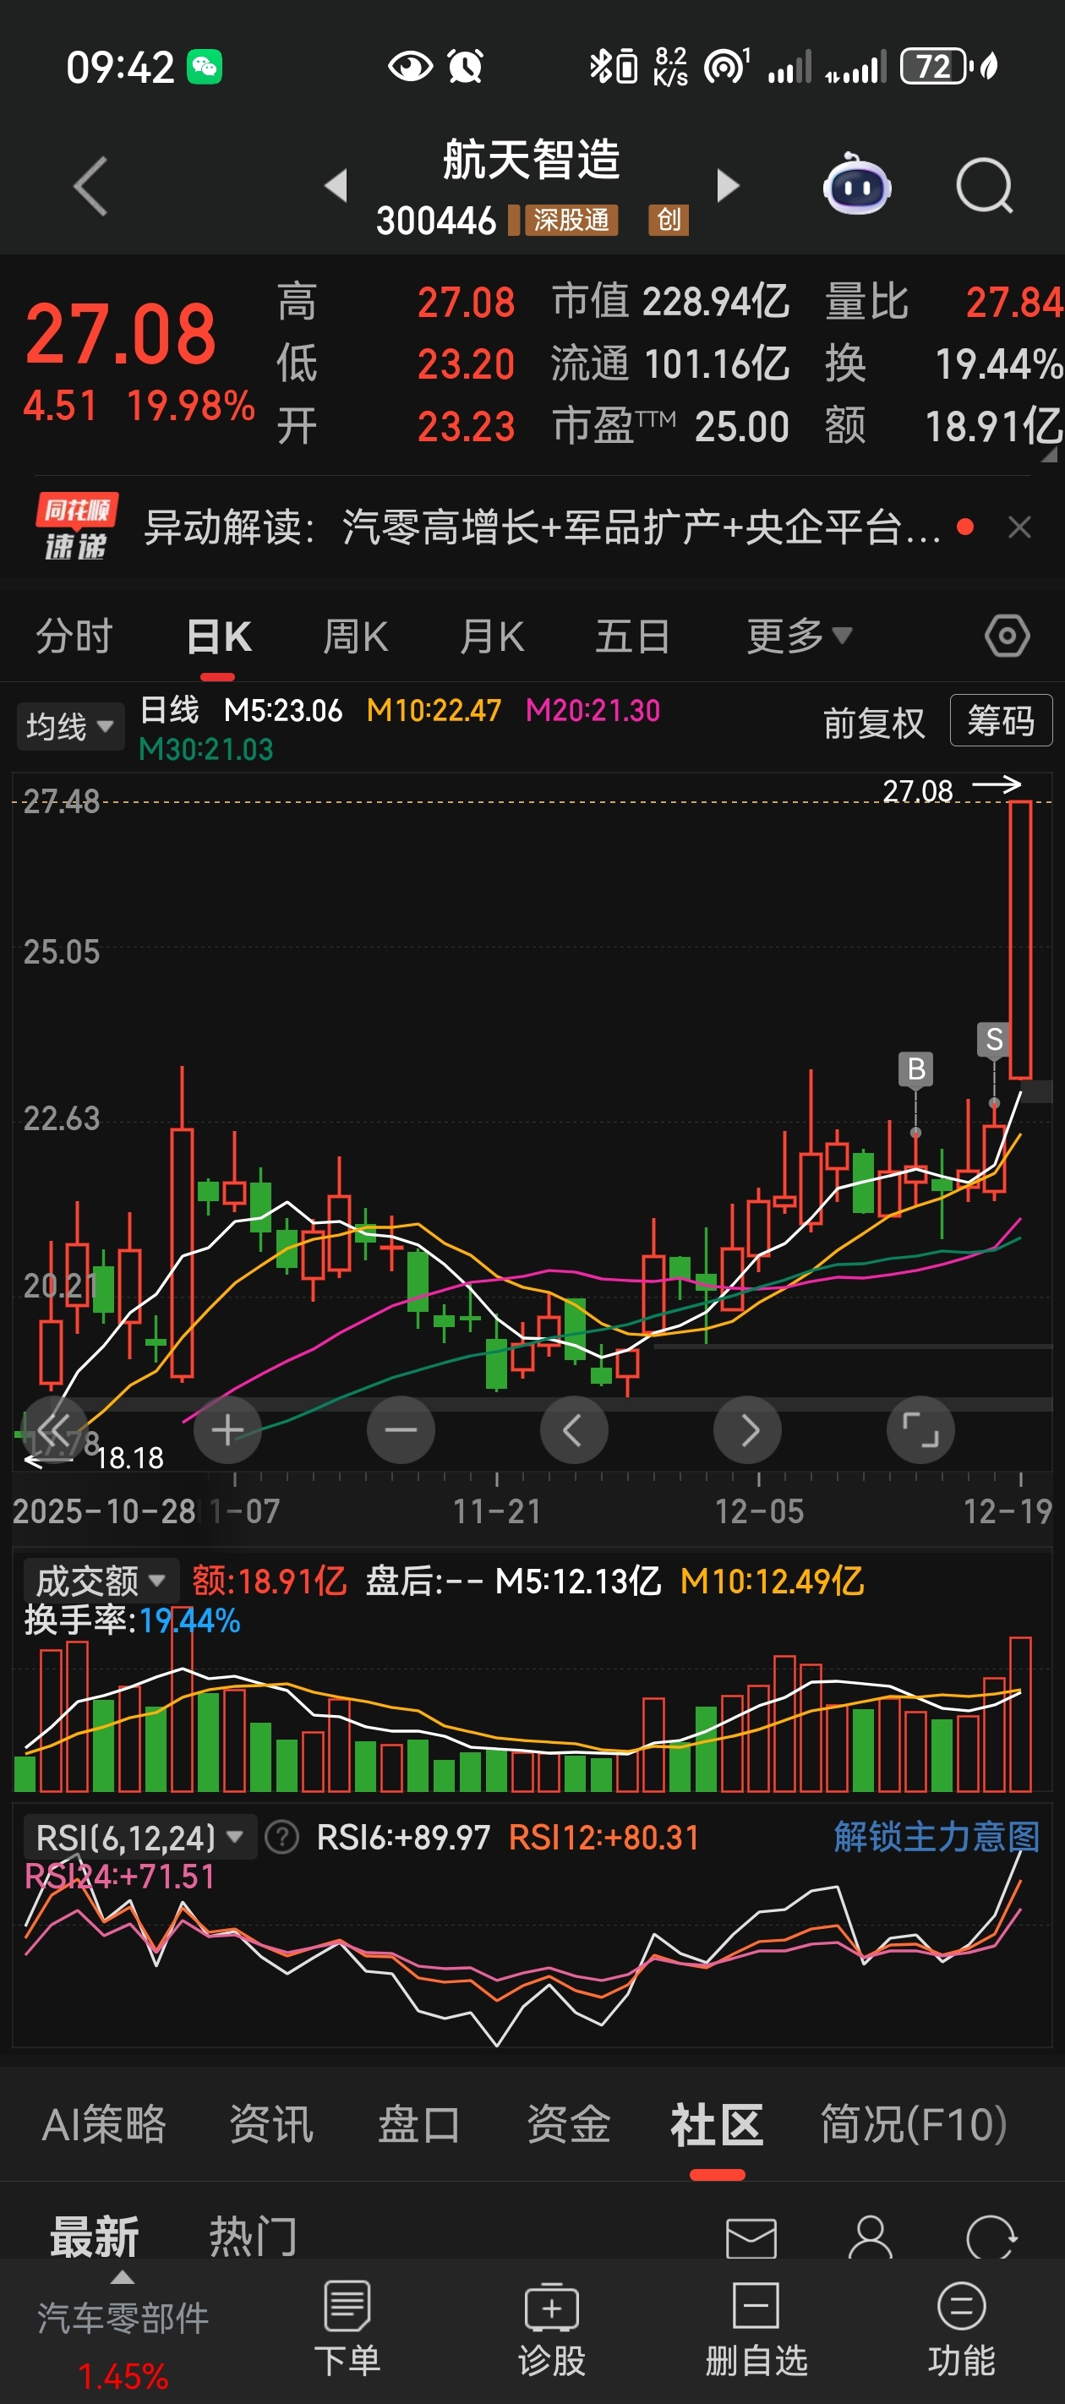Tap 诊股 stock diagnosis button
The width and height of the screenshot is (1065, 2404).
[x=552, y=2329]
